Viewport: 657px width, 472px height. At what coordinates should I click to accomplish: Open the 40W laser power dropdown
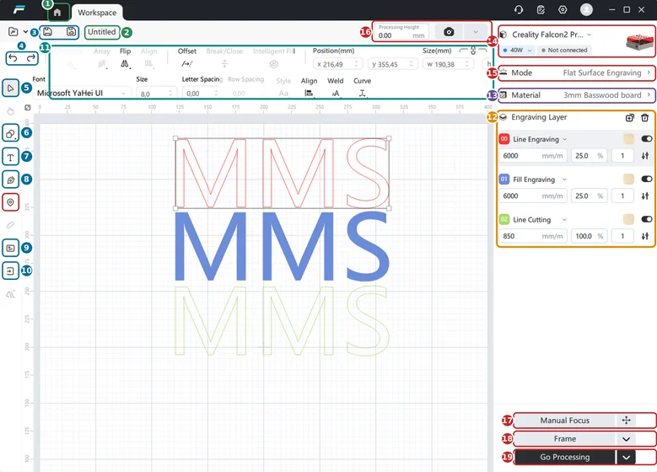[x=517, y=51]
